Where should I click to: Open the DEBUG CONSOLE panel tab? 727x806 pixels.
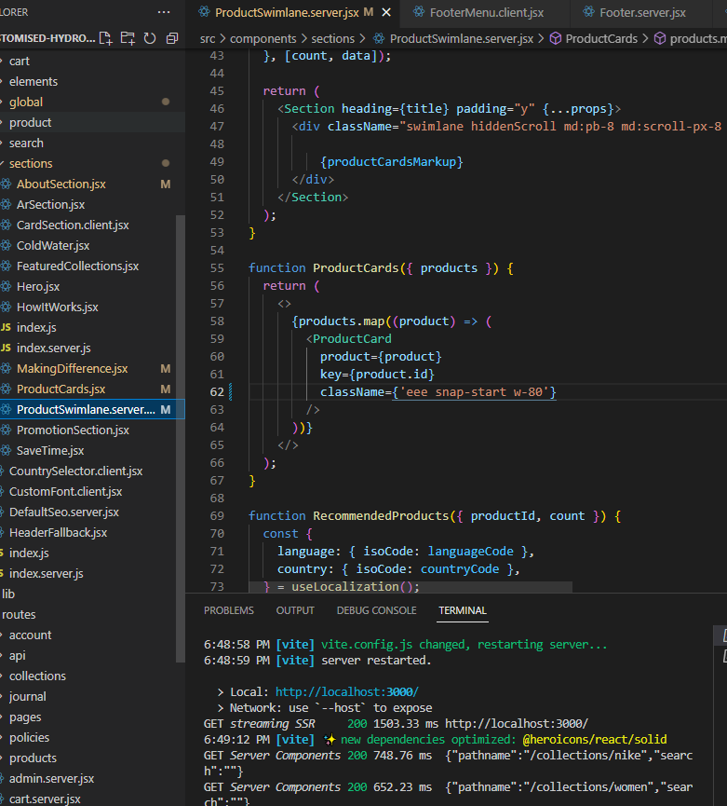tap(376, 610)
